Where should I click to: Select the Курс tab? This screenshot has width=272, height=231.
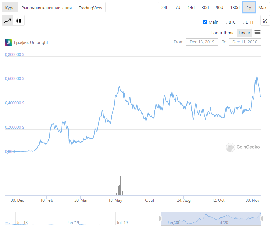click(x=10, y=8)
